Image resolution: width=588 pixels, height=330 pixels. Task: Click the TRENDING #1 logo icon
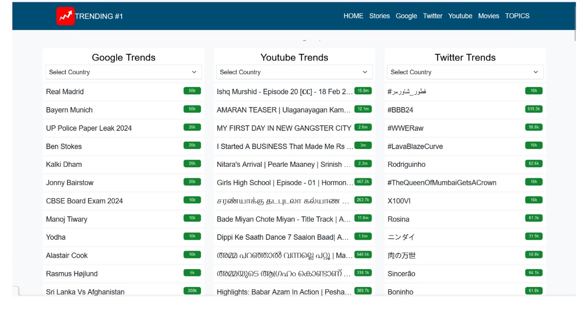[65, 16]
